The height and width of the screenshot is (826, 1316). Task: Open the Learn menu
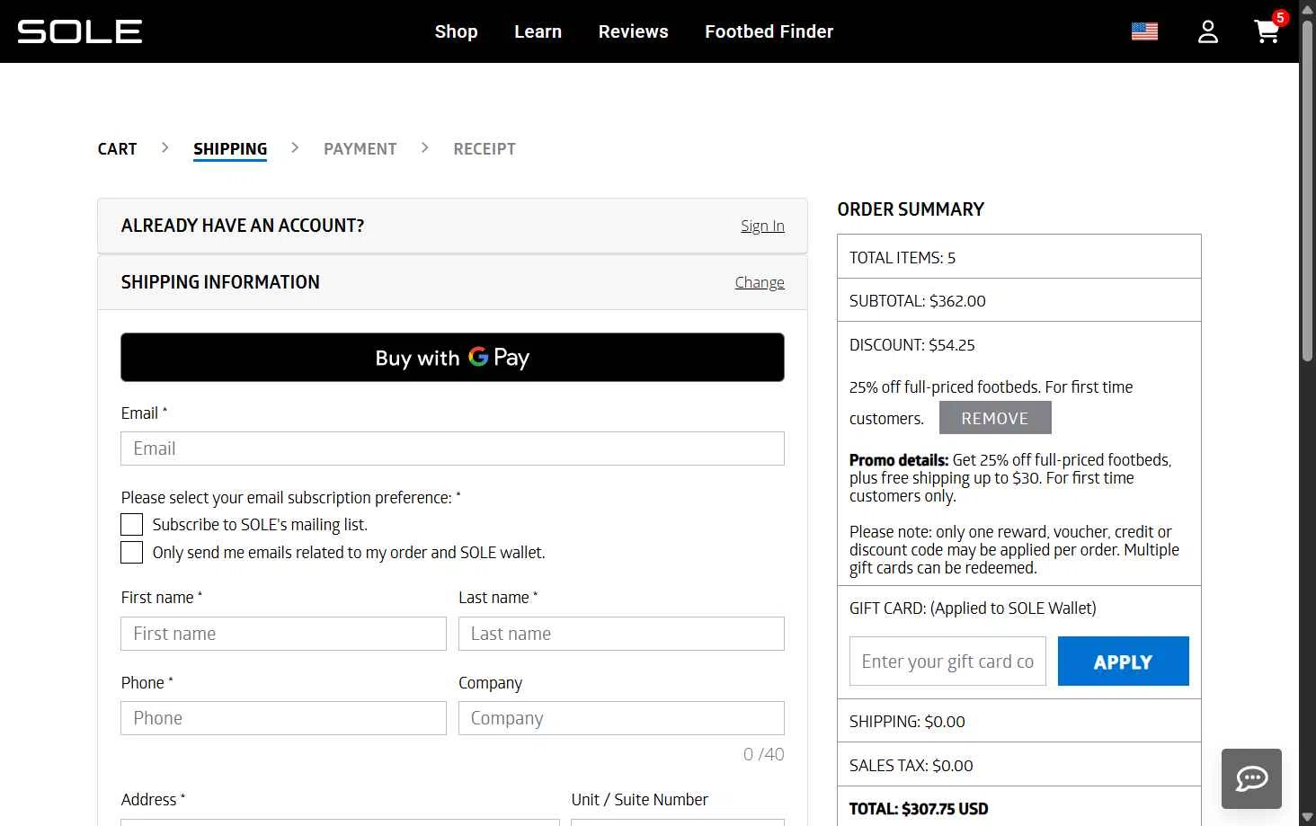538,31
